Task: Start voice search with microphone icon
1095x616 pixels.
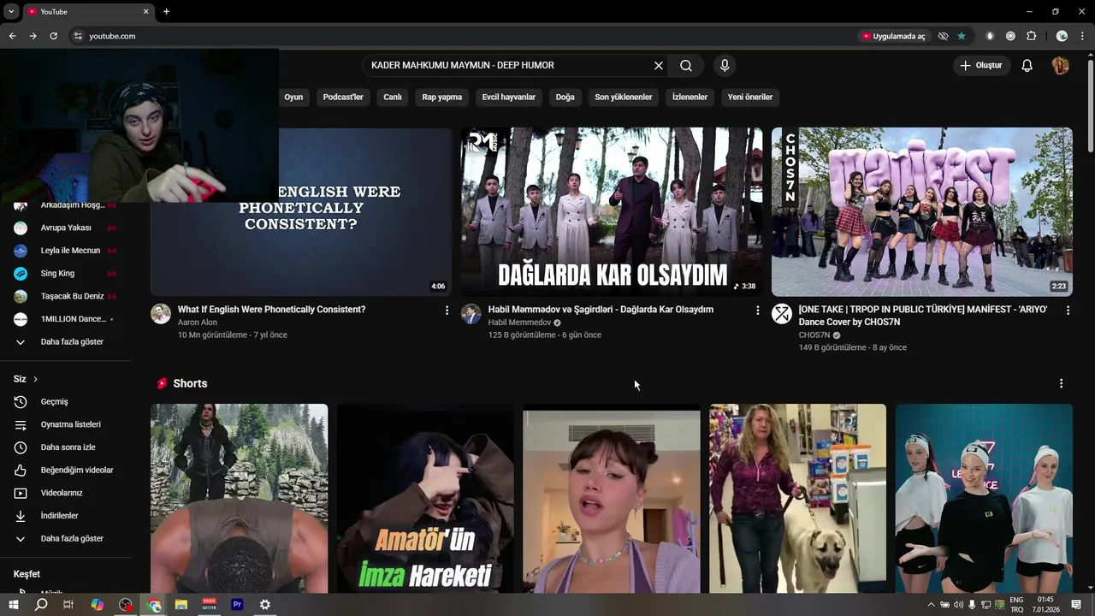Action: pos(725,66)
